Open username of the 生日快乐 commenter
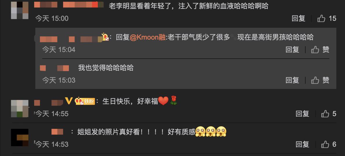Screen dimensions: 345x156 click(49, 103)
